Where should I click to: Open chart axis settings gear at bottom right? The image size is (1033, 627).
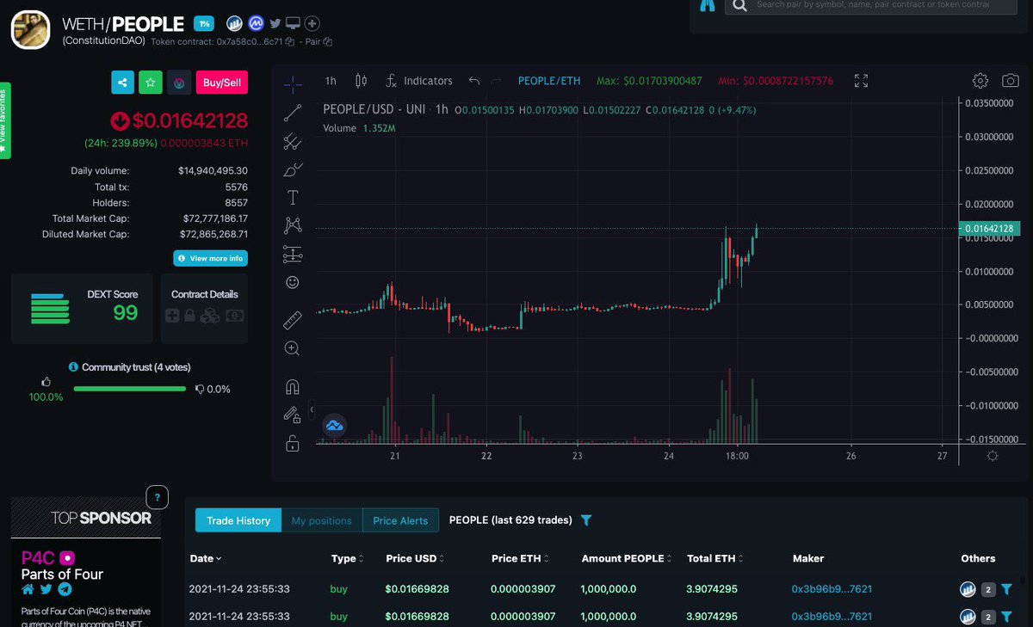(x=993, y=456)
